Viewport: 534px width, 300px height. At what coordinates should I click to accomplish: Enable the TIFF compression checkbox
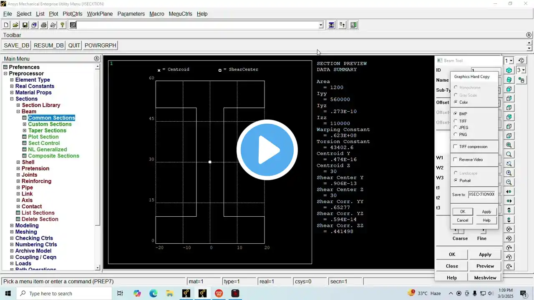point(456,147)
